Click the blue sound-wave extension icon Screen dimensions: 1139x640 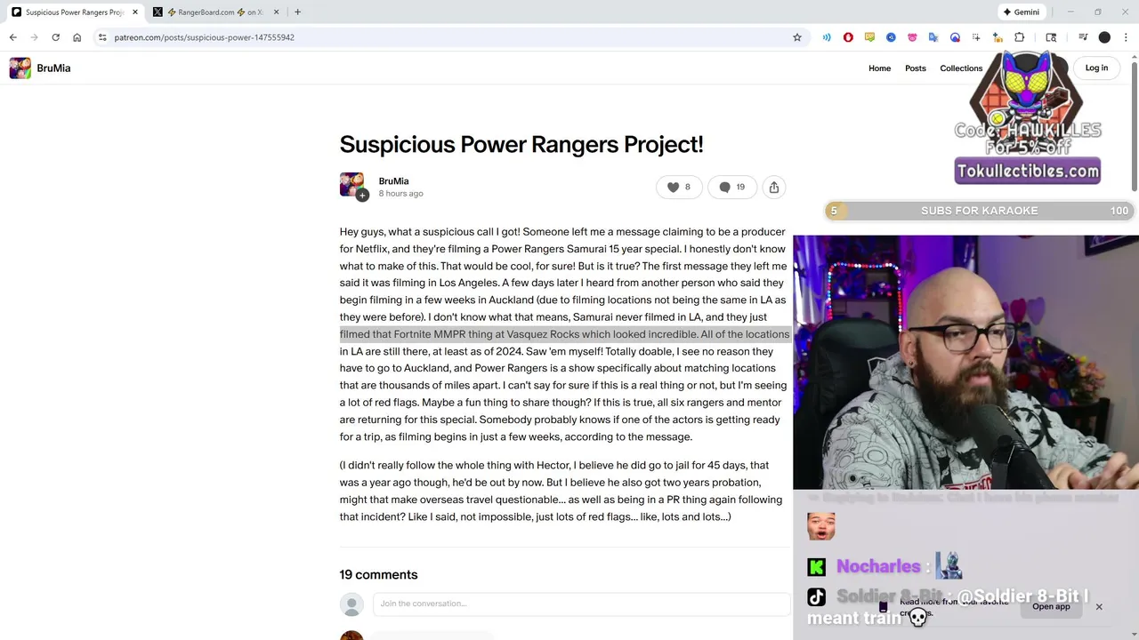click(x=827, y=37)
